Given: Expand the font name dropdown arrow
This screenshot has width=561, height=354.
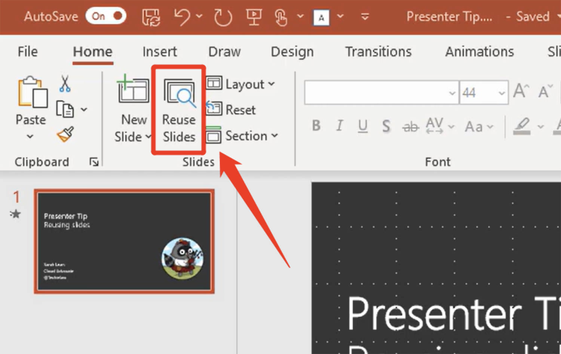Looking at the screenshot, I should (x=452, y=93).
